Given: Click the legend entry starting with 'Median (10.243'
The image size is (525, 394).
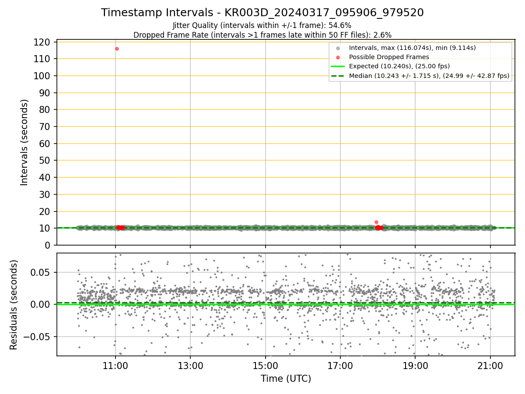Looking at the screenshot, I should click(x=429, y=76).
